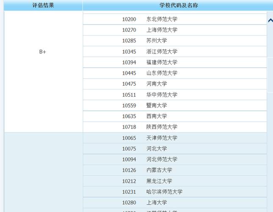Select row 10126 内蒙古大学
This screenshot has height=212, width=273.
click(x=175, y=170)
